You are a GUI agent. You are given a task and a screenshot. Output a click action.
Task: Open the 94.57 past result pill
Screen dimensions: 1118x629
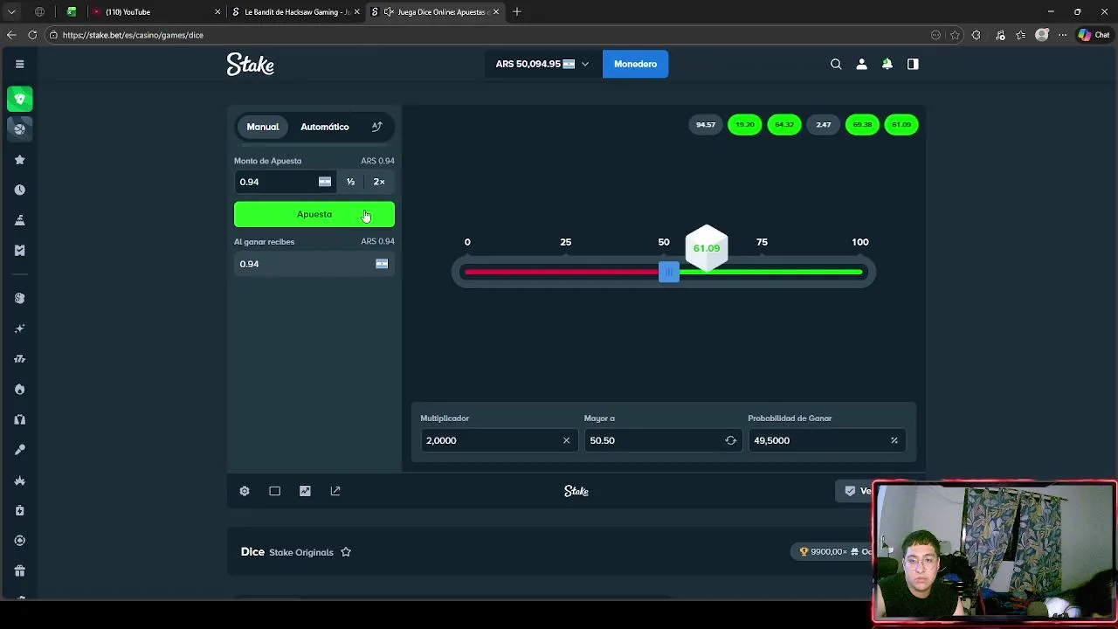pyautogui.click(x=705, y=125)
